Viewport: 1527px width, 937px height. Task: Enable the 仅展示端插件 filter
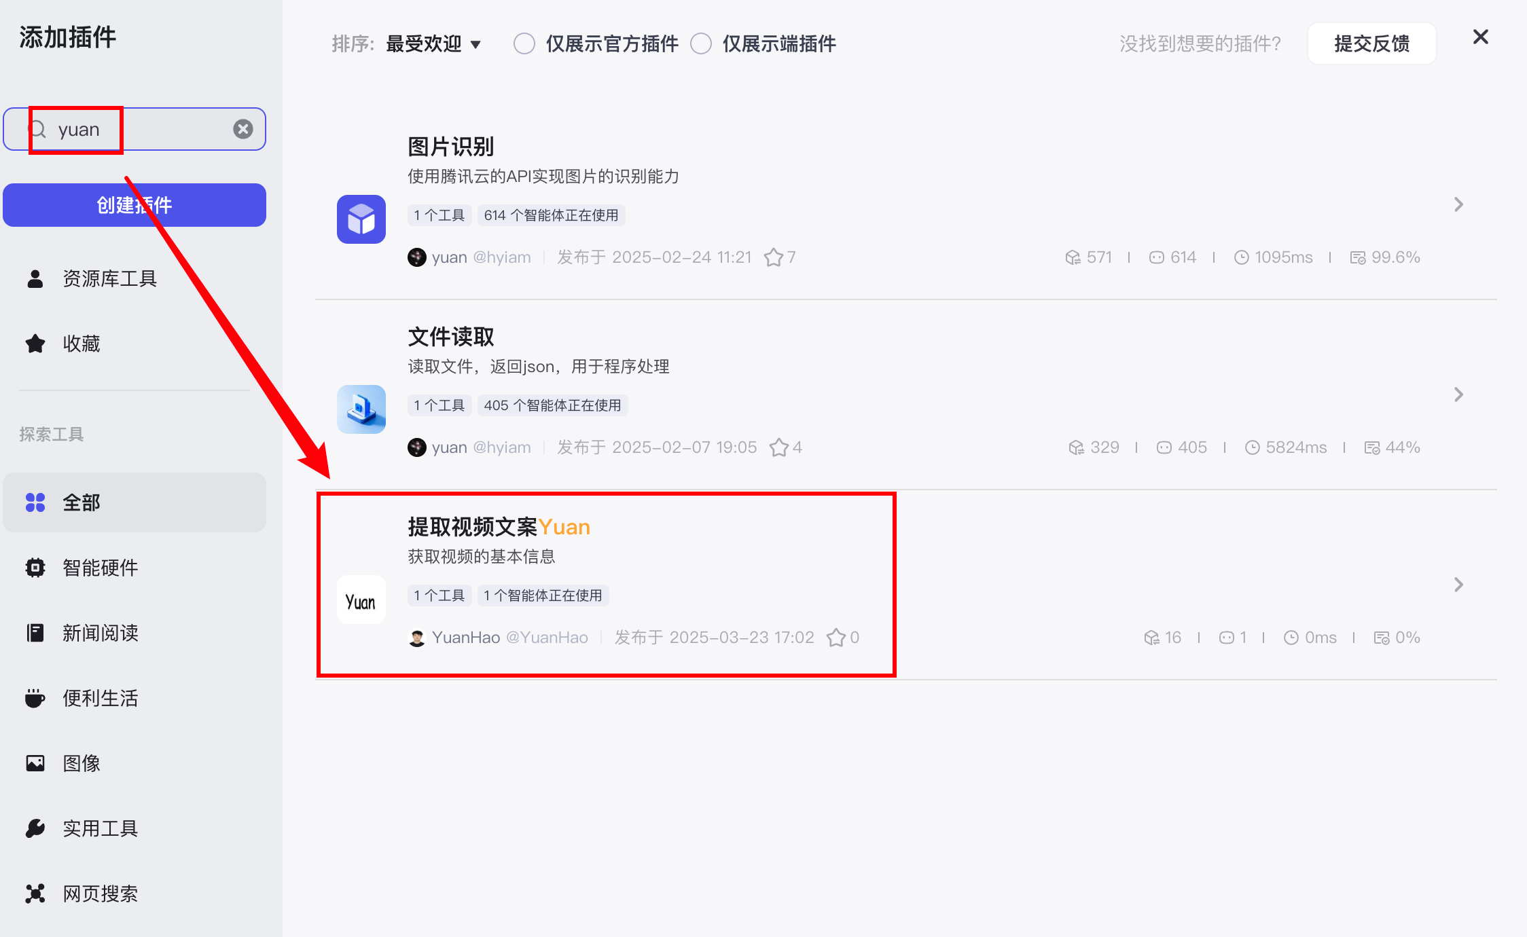(x=701, y=43)
